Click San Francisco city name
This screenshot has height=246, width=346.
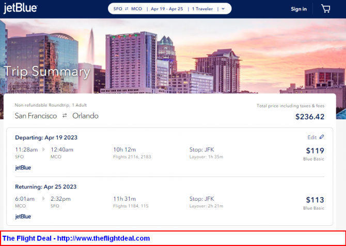(x=36, y=116)
